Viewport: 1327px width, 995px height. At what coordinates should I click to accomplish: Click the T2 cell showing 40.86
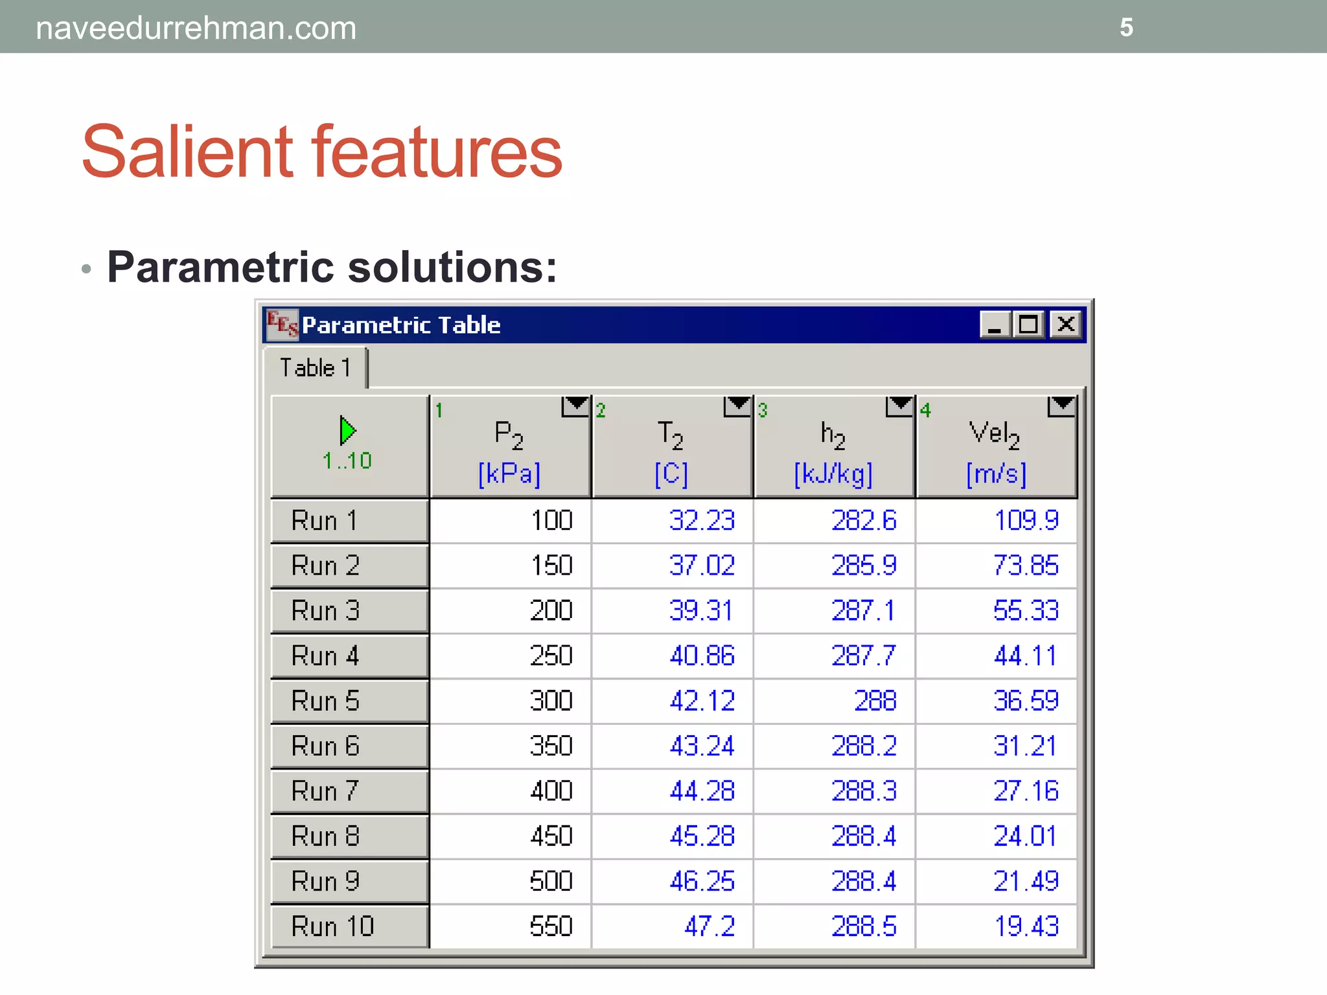tap(673, 656)
